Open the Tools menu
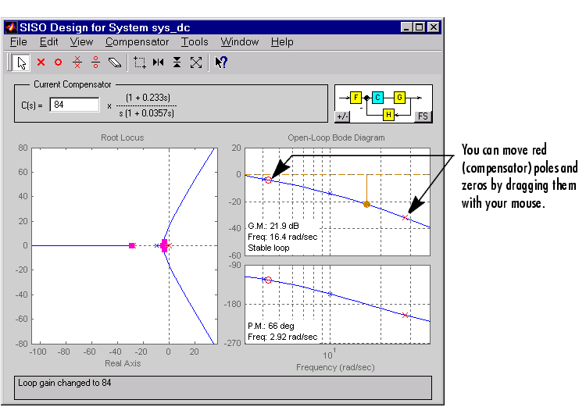The height and width of the screenshot is (407, 586). (195, 41)
